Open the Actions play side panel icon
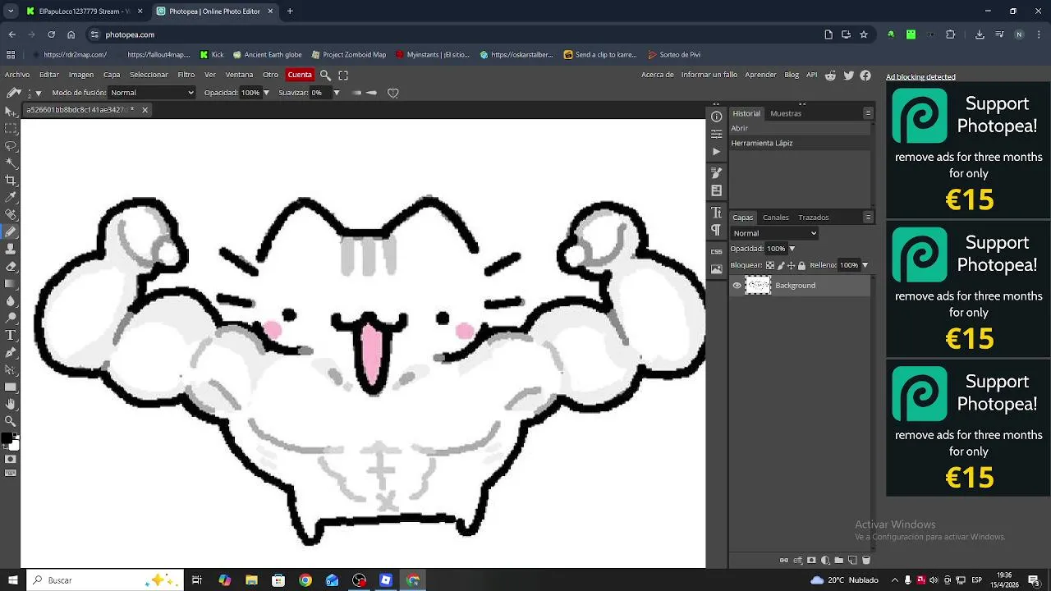 click(x=717, y=152)
